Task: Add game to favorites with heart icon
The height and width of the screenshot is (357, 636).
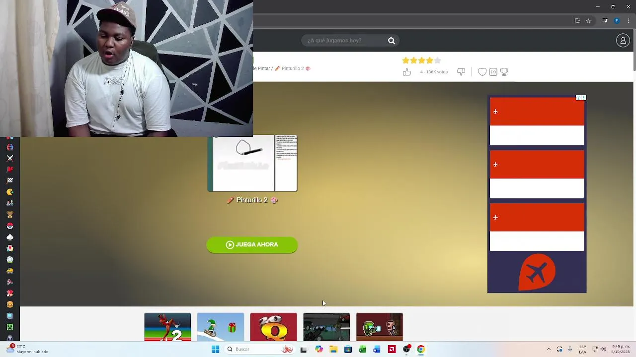Action: [x=482, y=72]
